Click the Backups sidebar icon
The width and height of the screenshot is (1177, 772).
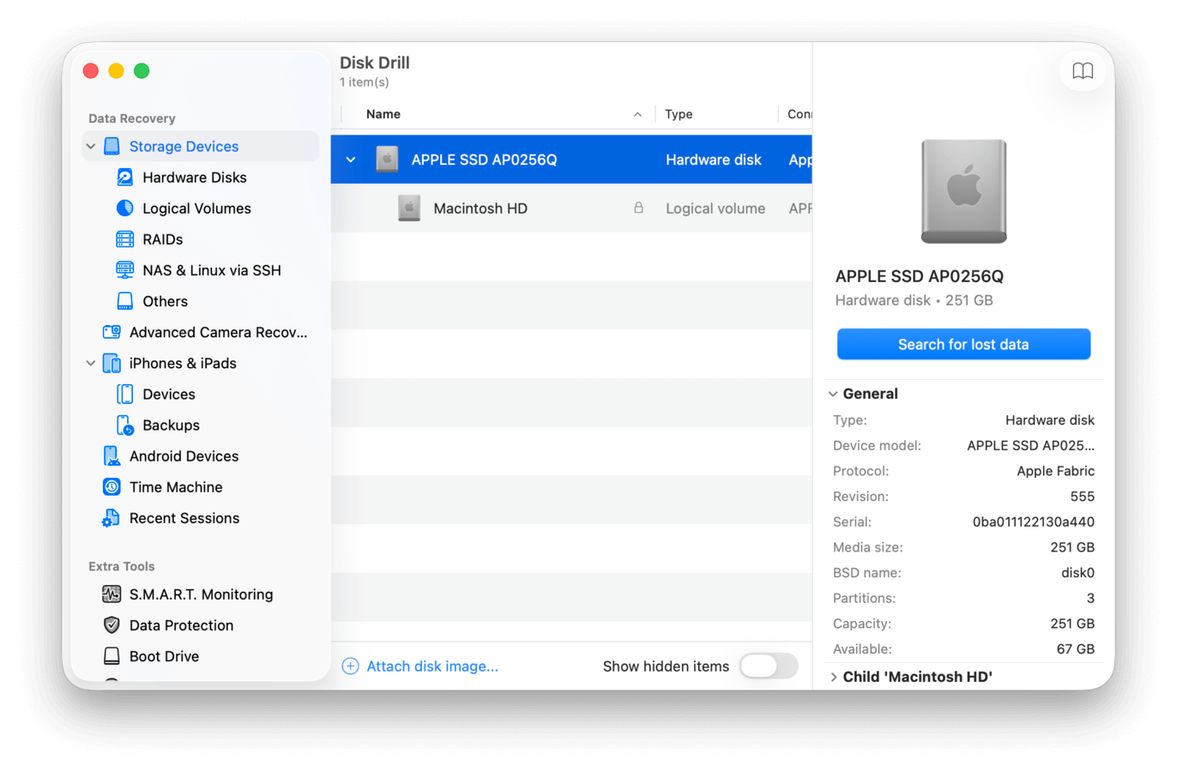click(x=125, y=425)
